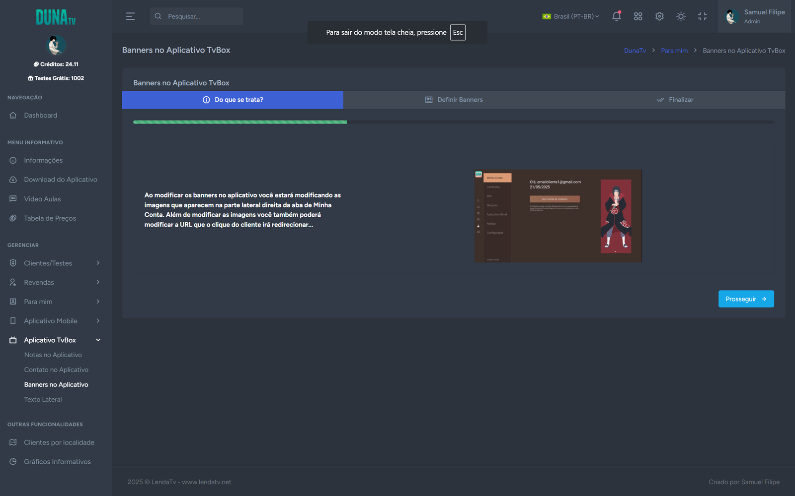Image resolution: width=795 pixels, height=496 pixels.
Task: Click the Gráficos Informativos pie icon
Action: pyautogui.click(x=13, y=462)
